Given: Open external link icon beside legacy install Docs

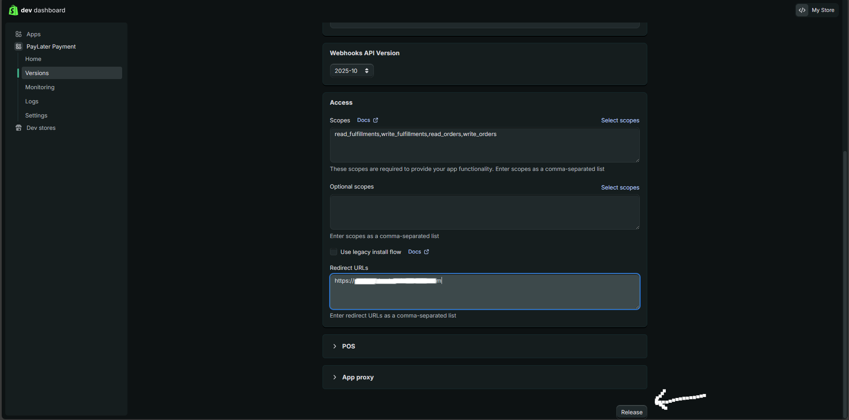Looking at the screenshot, I should 426,252.
